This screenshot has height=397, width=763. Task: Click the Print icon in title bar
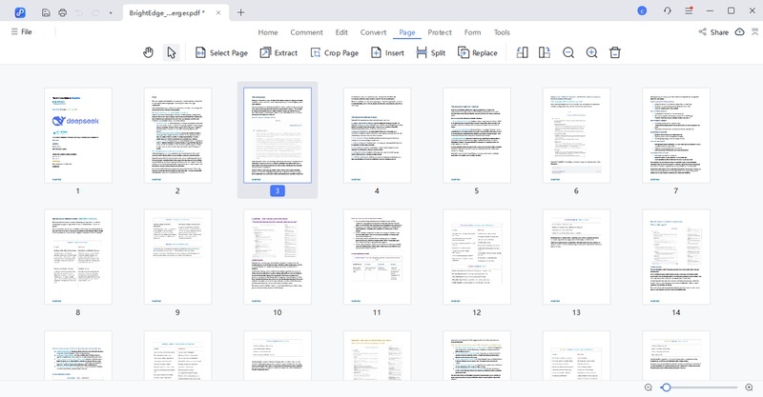[62, 12]
